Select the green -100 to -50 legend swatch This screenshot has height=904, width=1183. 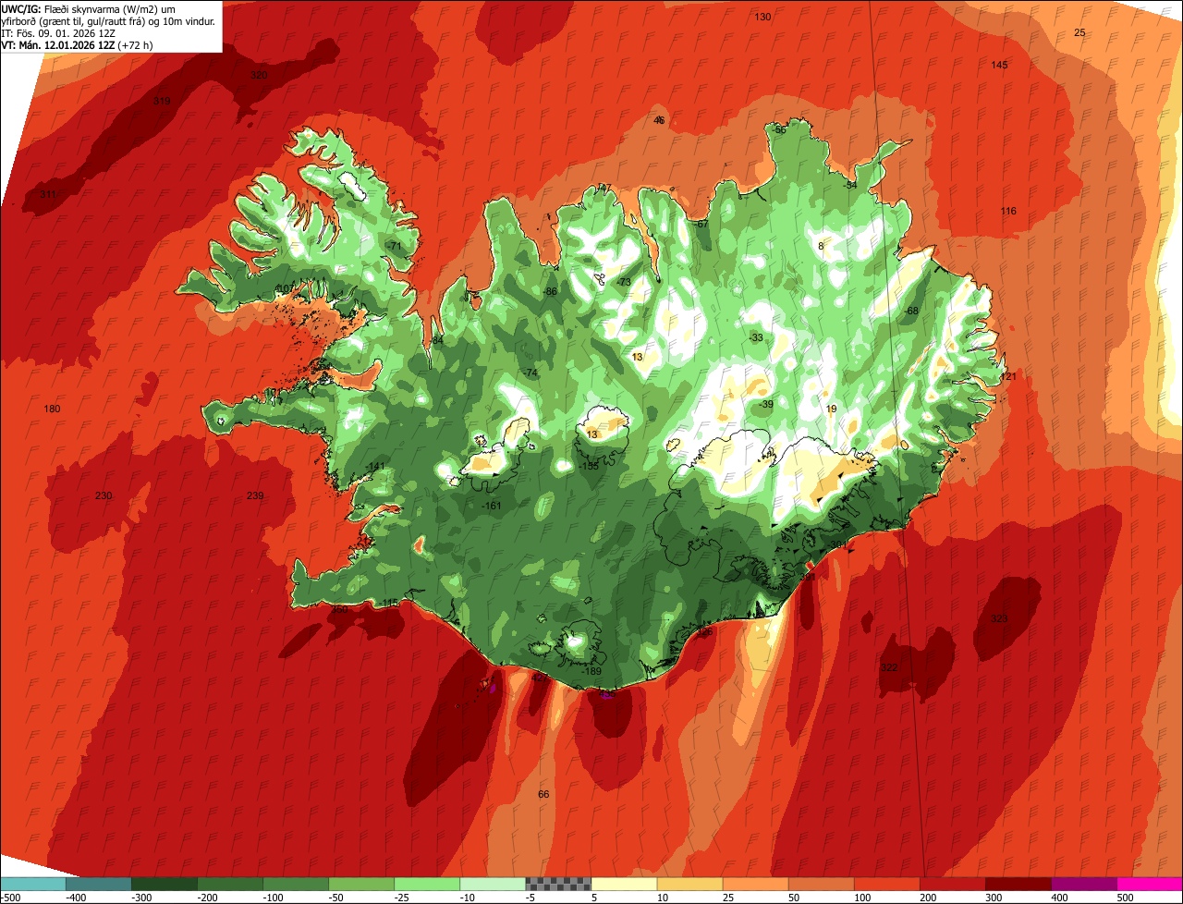pyautogui.click(x=296, y=884)
